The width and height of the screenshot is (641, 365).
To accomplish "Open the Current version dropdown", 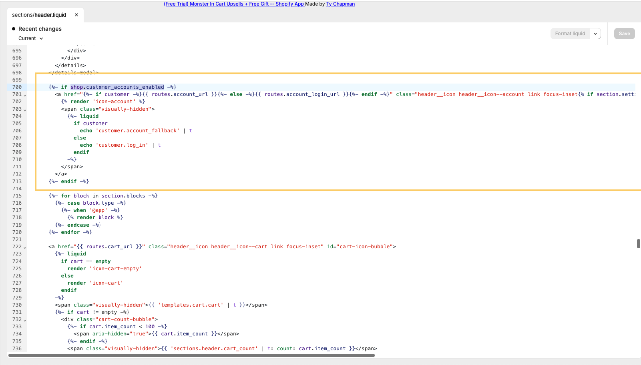I will click(30, 38).
